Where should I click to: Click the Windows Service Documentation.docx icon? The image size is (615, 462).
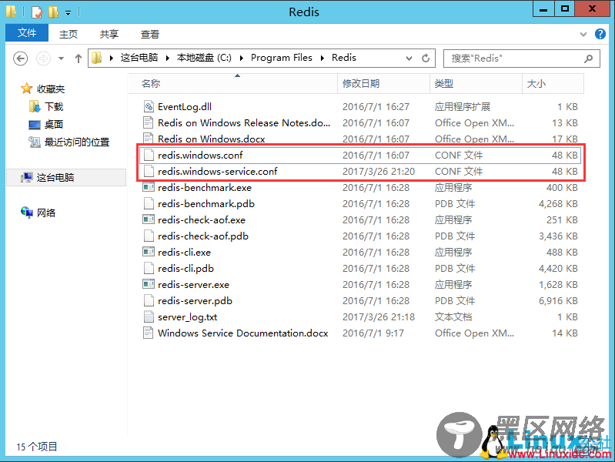149,333
